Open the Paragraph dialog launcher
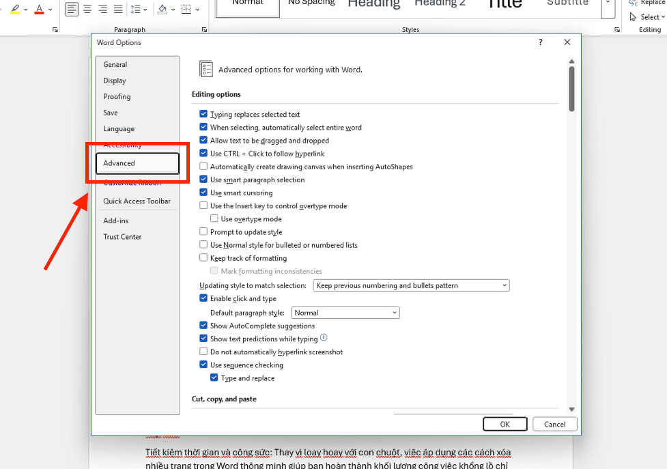Screen dimensions: 667x469 (204, 30)
